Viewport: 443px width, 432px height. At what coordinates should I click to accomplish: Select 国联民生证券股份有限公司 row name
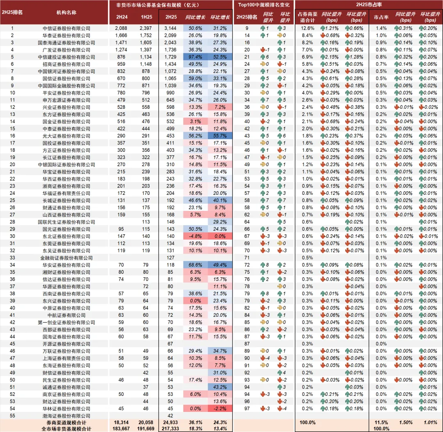click(66, 222)
